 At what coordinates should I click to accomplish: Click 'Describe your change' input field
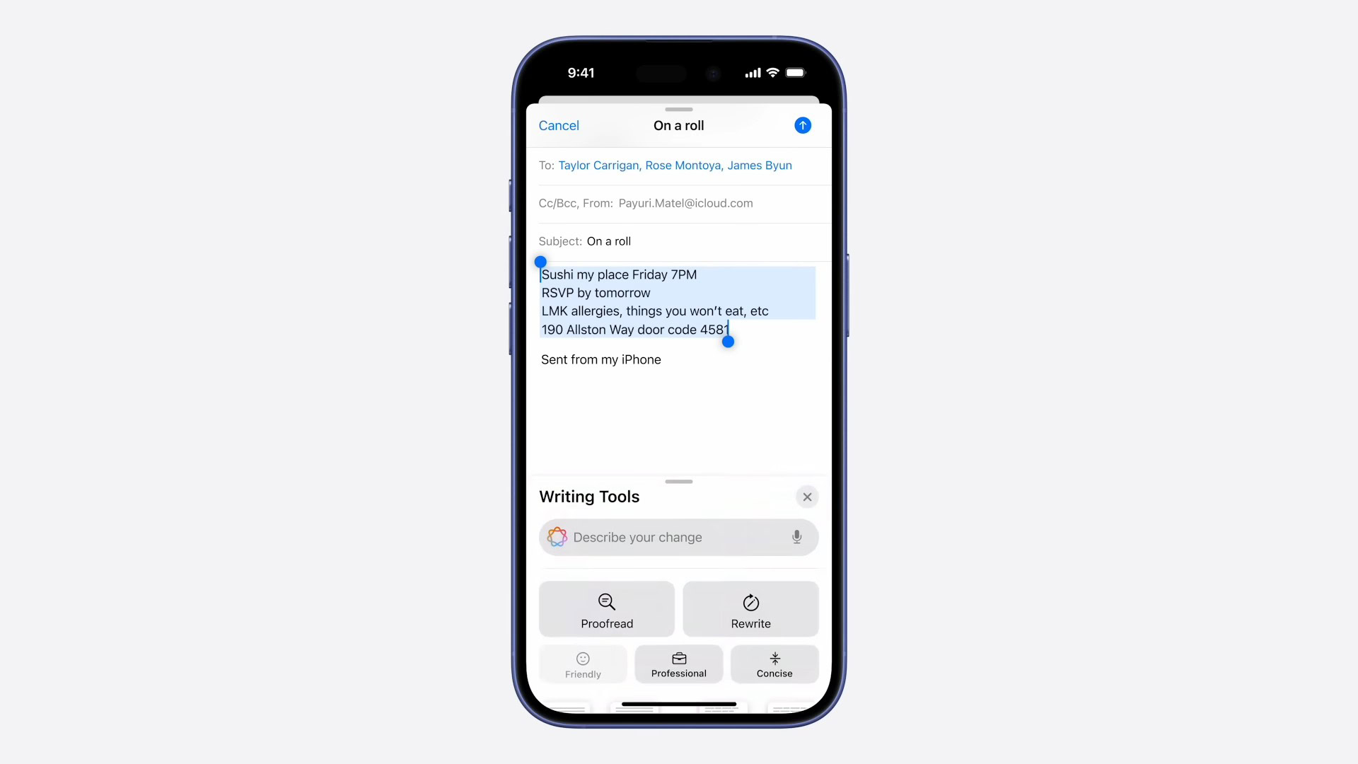click(679, 536)
